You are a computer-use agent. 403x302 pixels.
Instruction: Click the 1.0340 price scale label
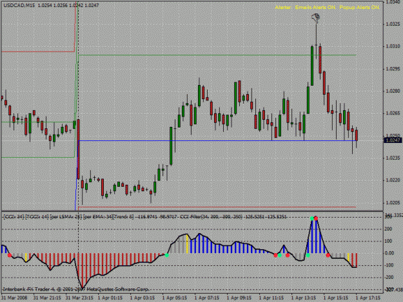pos(393,2)
